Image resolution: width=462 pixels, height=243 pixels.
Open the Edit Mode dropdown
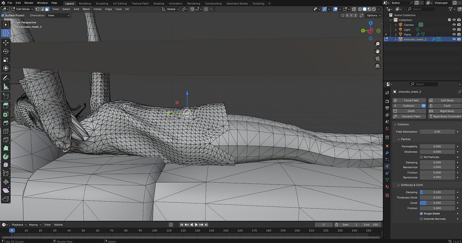click(x=22, y=9)
